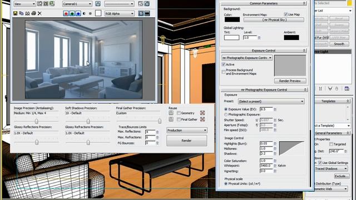Open Render Setup icon in frame window
The width and height of the screenshot is (356, 200).
click(141, 4)
